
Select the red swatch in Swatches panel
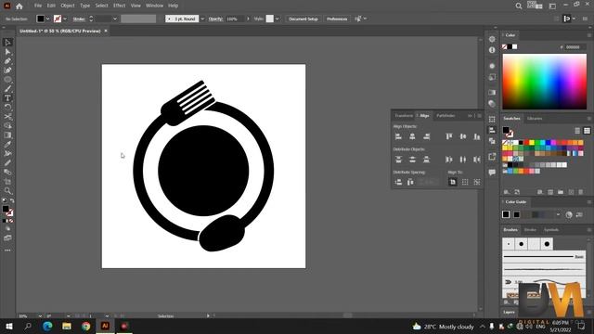click(526, 143)
